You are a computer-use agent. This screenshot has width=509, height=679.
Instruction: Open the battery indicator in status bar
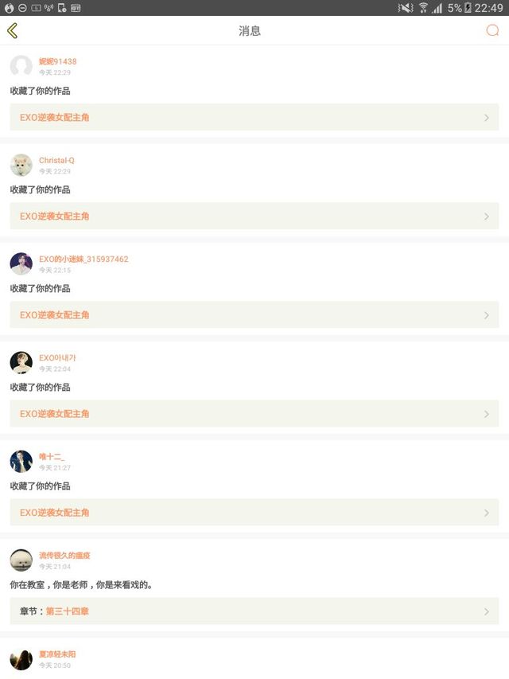click(x=468, y=8)
